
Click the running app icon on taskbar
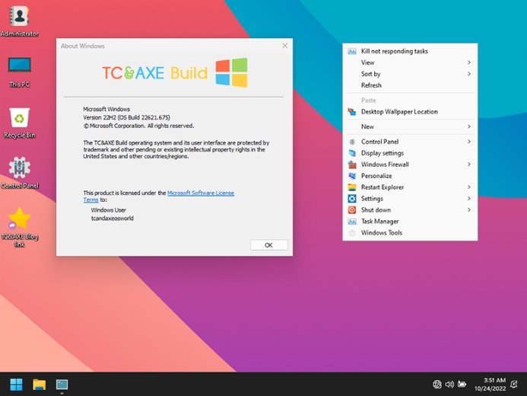(62, 385)
